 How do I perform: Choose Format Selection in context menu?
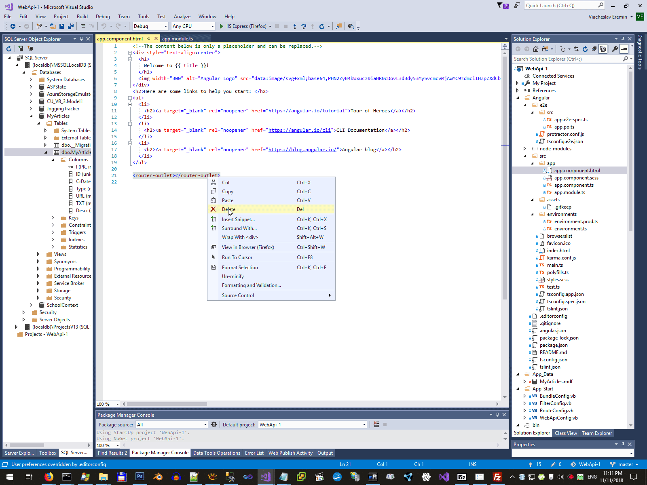pos(240,268)
